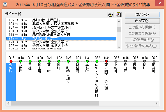The image size is (166, 112).
Task: Click the 三社 9:19 stop marker
Action: [30, 61]
